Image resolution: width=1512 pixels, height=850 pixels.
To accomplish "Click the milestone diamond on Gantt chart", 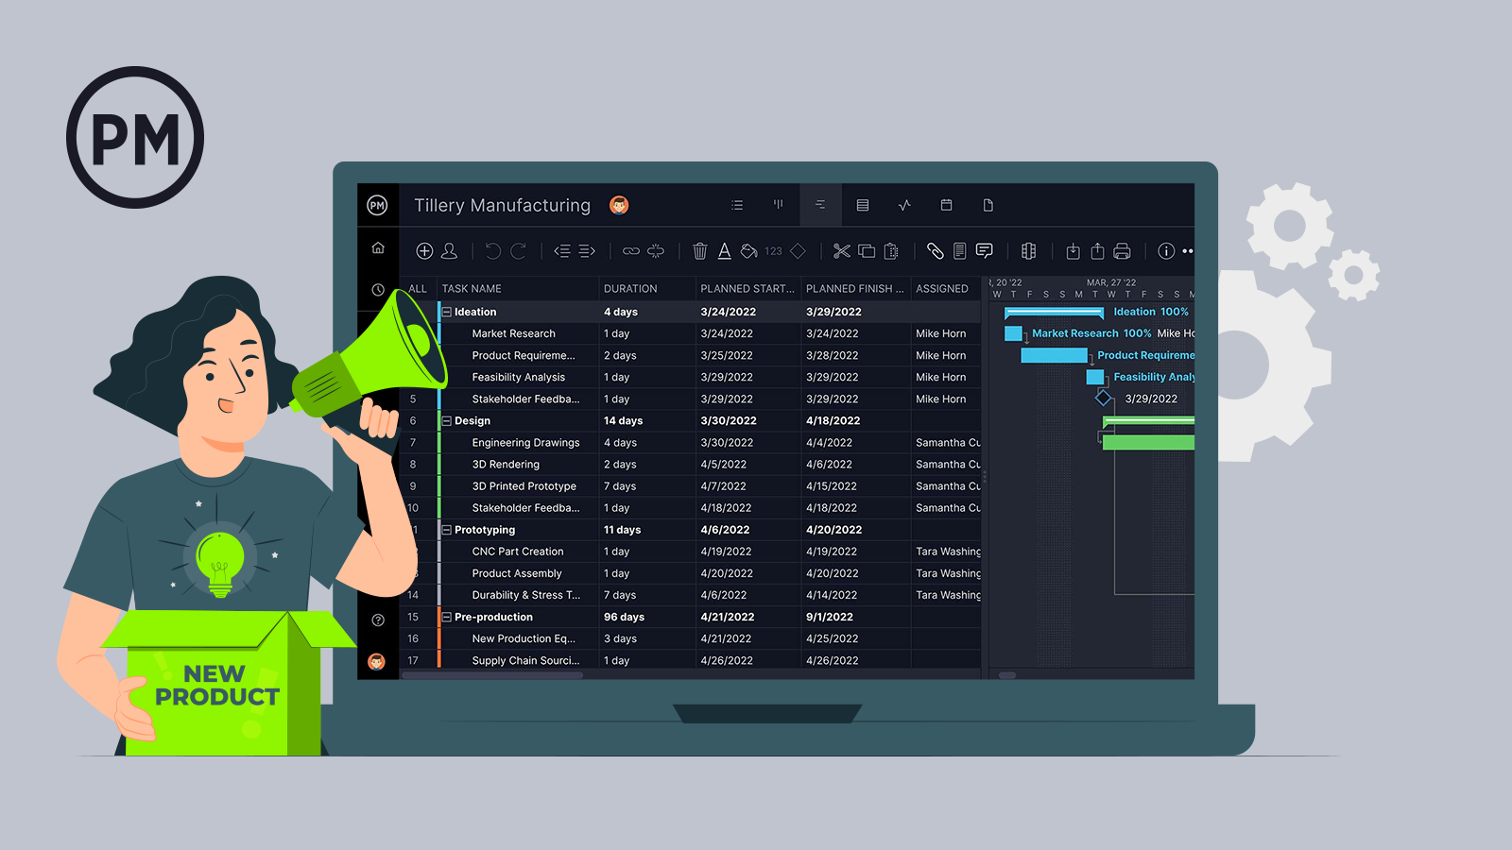I will pyautogui.click(x=1103, y=399).
